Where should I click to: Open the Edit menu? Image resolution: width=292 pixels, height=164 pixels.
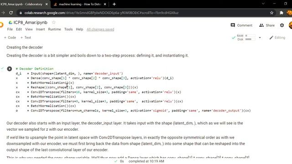point(19,29)
